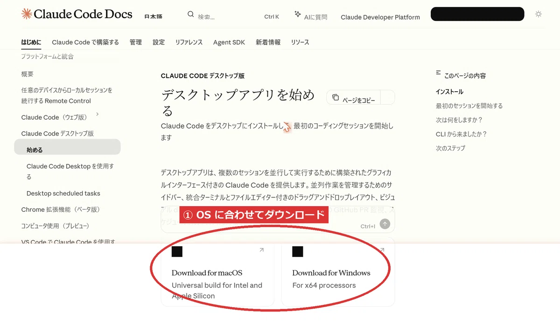Open the dropdown beside ページをコピー
Image resolution: width=560 pixels, height=324 pixels.
(388, 97)
